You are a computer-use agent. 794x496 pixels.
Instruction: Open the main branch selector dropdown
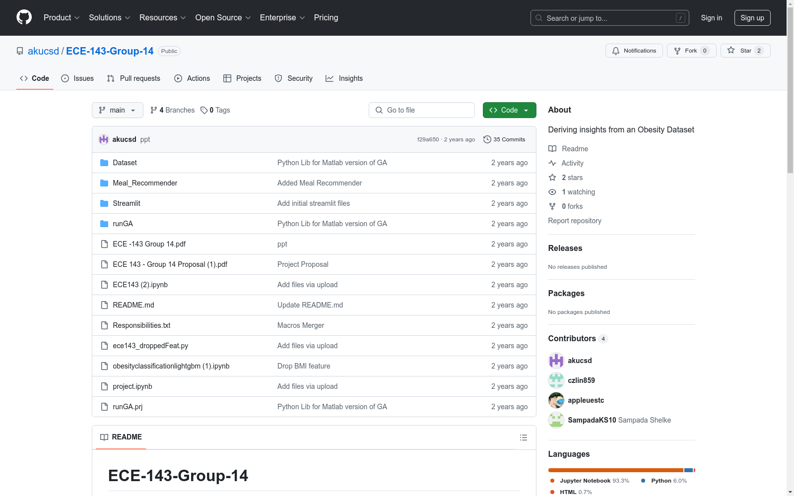(x=118, y=110)
